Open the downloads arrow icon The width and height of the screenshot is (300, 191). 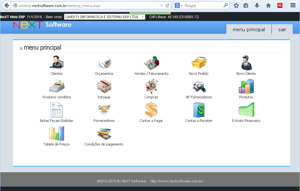[257, 5]
